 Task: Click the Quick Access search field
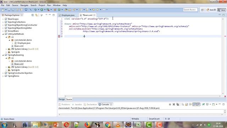[x=190, y=10]
